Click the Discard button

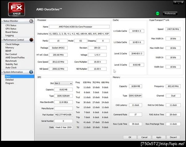tap(173, 137)
